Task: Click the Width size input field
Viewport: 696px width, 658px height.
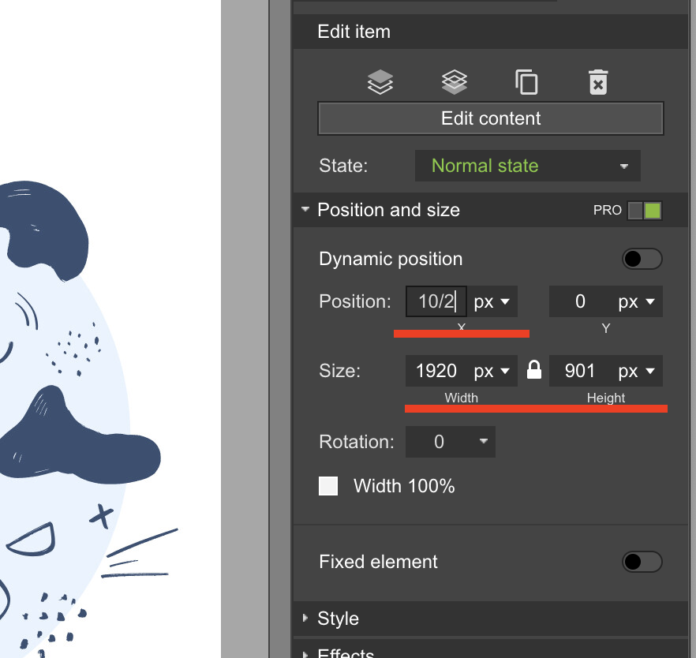Action: tap(436, 371)
